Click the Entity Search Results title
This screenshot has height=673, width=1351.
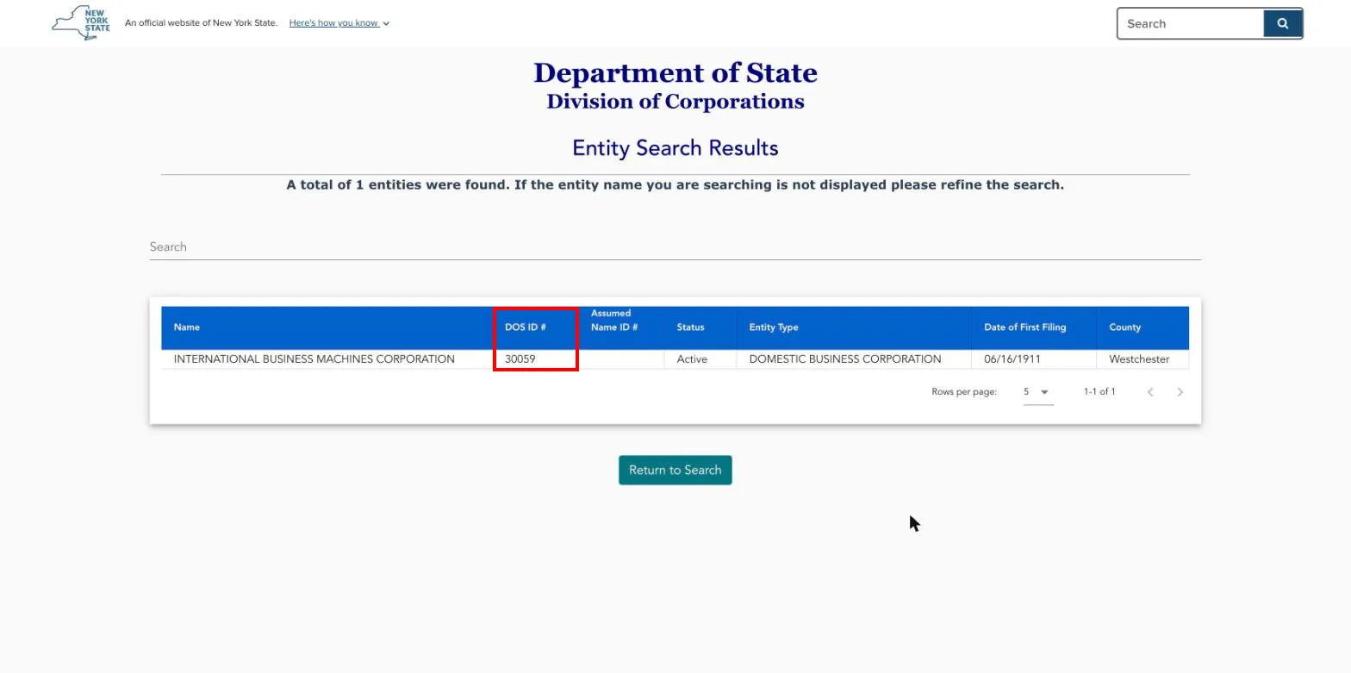tap(675, 148)
